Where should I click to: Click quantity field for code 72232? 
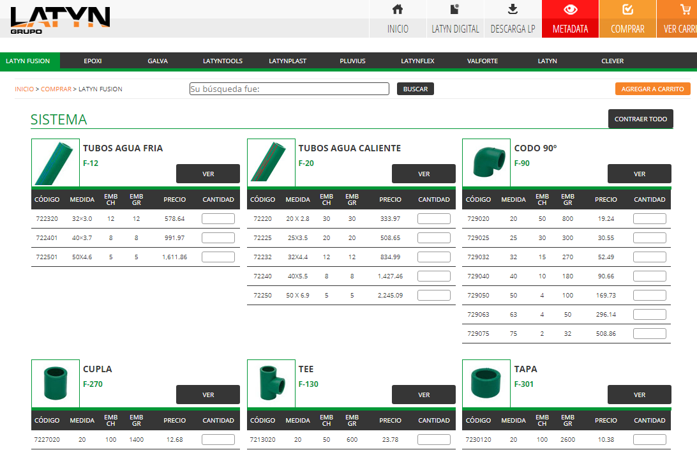(434, 257)
